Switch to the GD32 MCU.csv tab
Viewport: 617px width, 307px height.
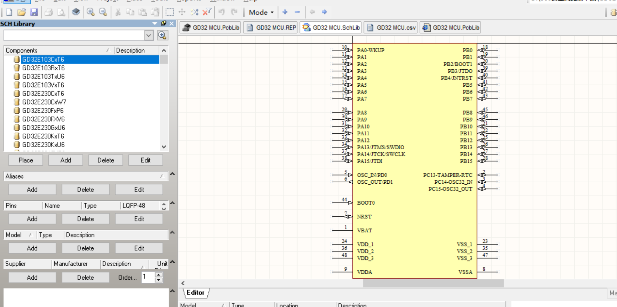(x=391, y=28)
